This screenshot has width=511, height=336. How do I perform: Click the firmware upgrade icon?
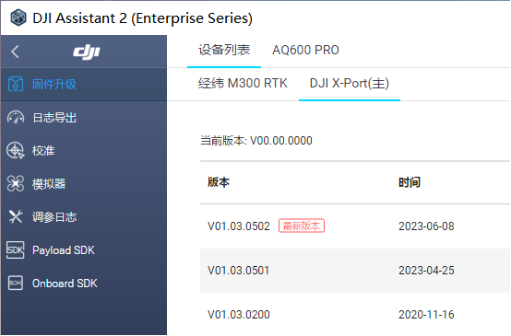click(16, 85)
